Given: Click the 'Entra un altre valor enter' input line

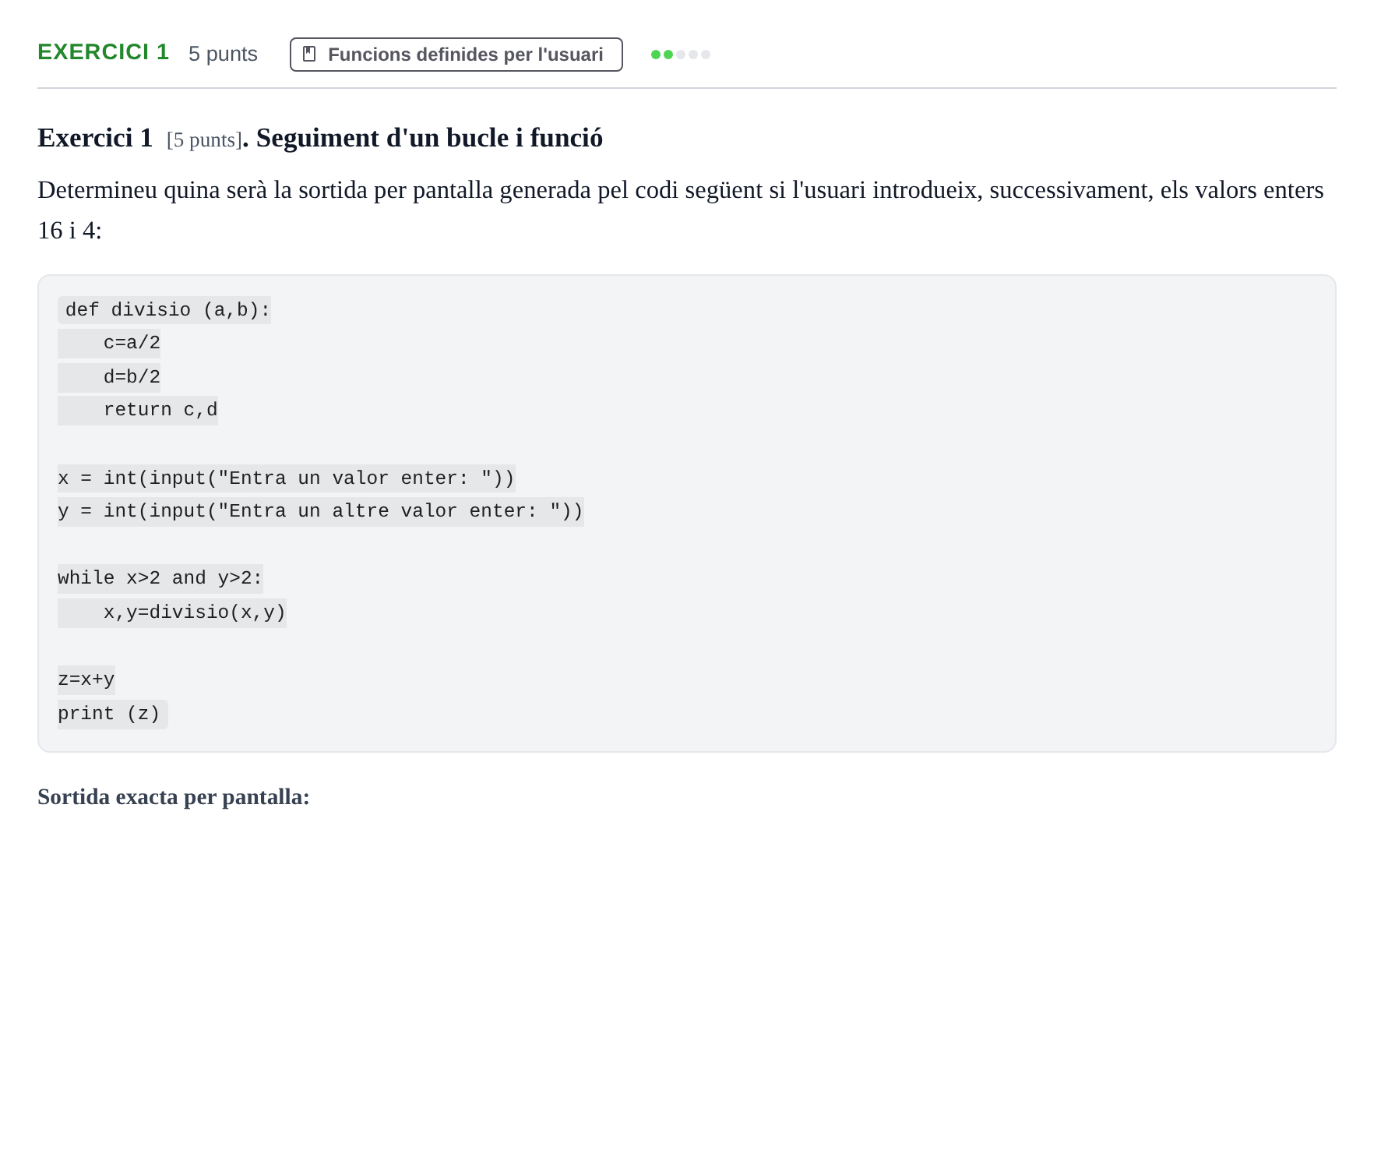Looking at the screenshot, I should coord(321,511).
